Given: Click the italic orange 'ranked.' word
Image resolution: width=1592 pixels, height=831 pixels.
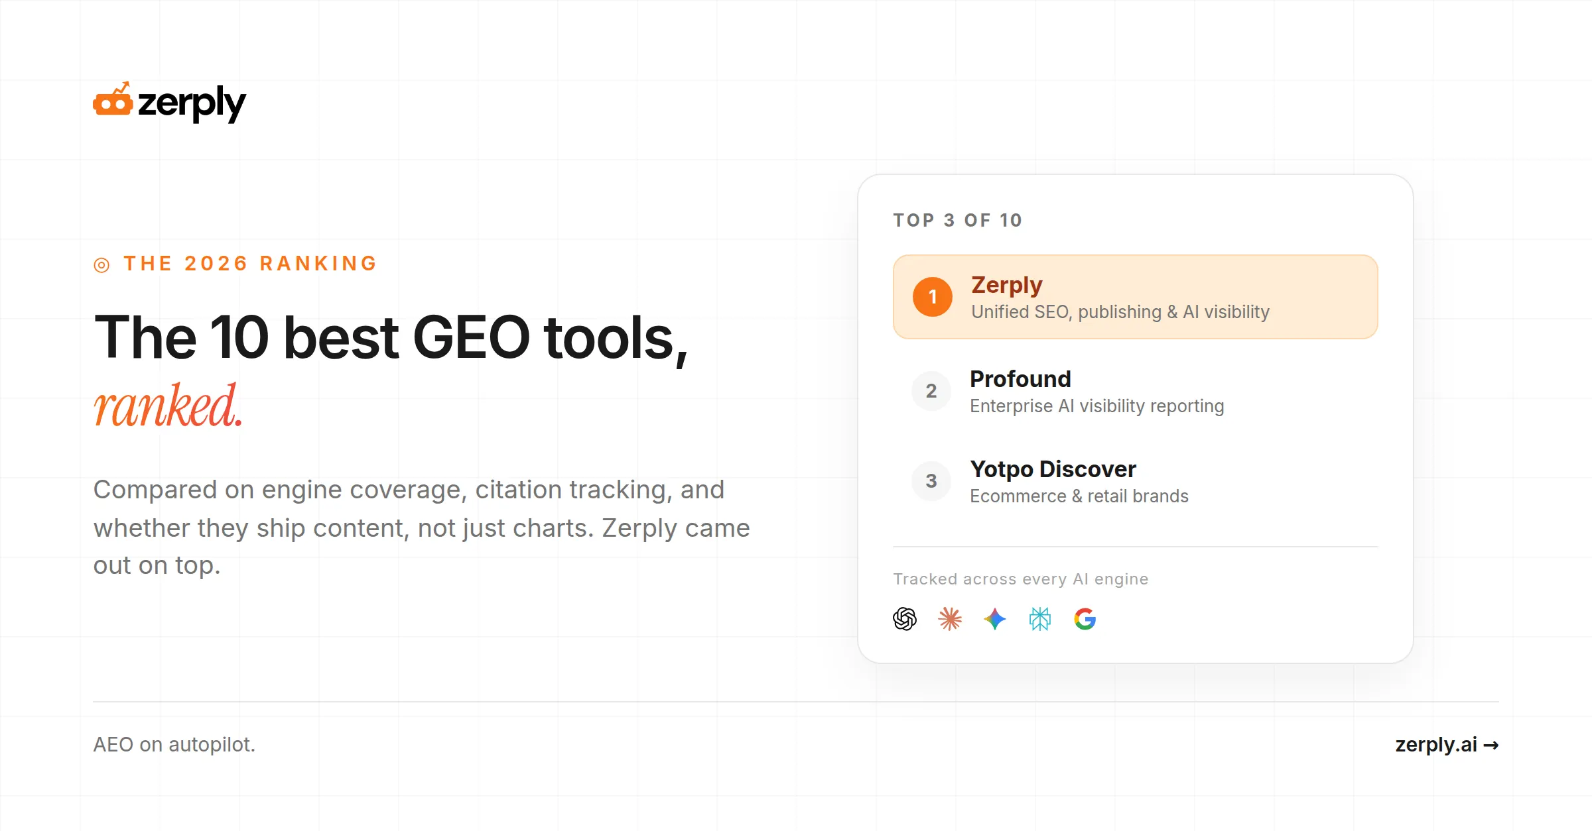Looking at the screenshot, I should [168, 406].
